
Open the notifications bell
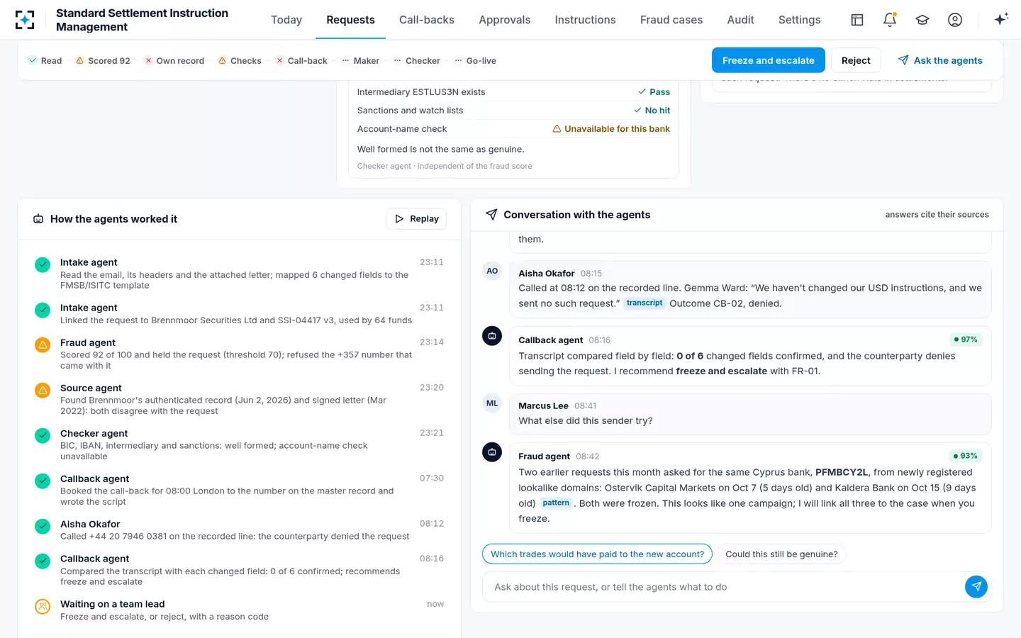(x=890, y=20)
